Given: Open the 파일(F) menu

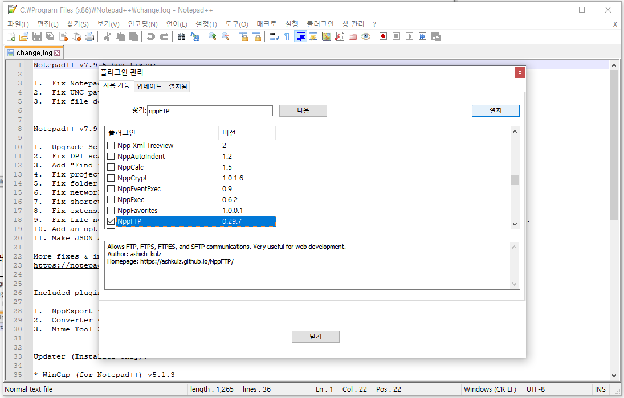Looking at the screenshot, I should 18,24.
